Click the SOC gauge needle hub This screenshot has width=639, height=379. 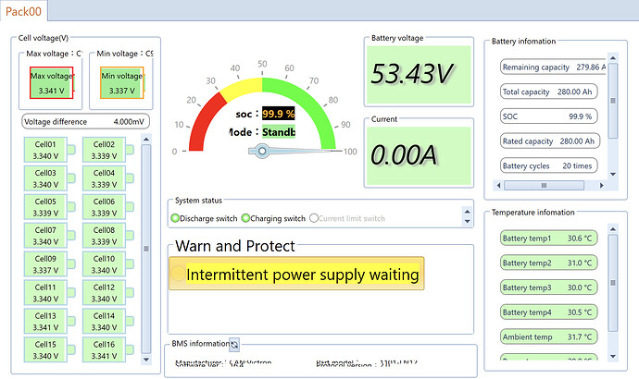[262, 152]
